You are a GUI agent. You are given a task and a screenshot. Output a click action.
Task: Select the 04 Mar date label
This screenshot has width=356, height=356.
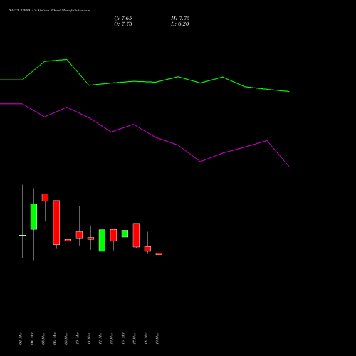click(32, 338)
